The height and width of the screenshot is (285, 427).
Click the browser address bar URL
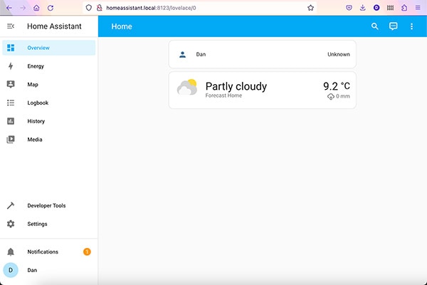point(151,8)
